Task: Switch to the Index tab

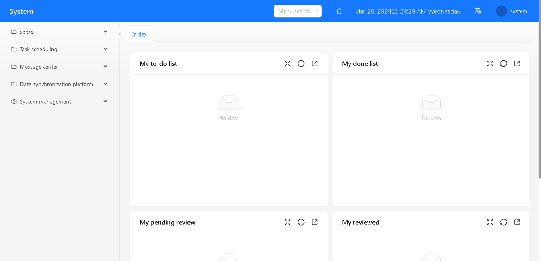Action: point(140,34)
